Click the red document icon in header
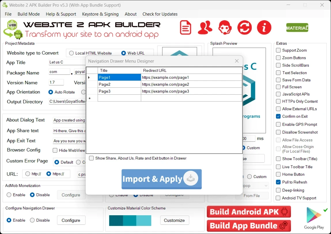The image size is (331, 234). tap(186, 27)
